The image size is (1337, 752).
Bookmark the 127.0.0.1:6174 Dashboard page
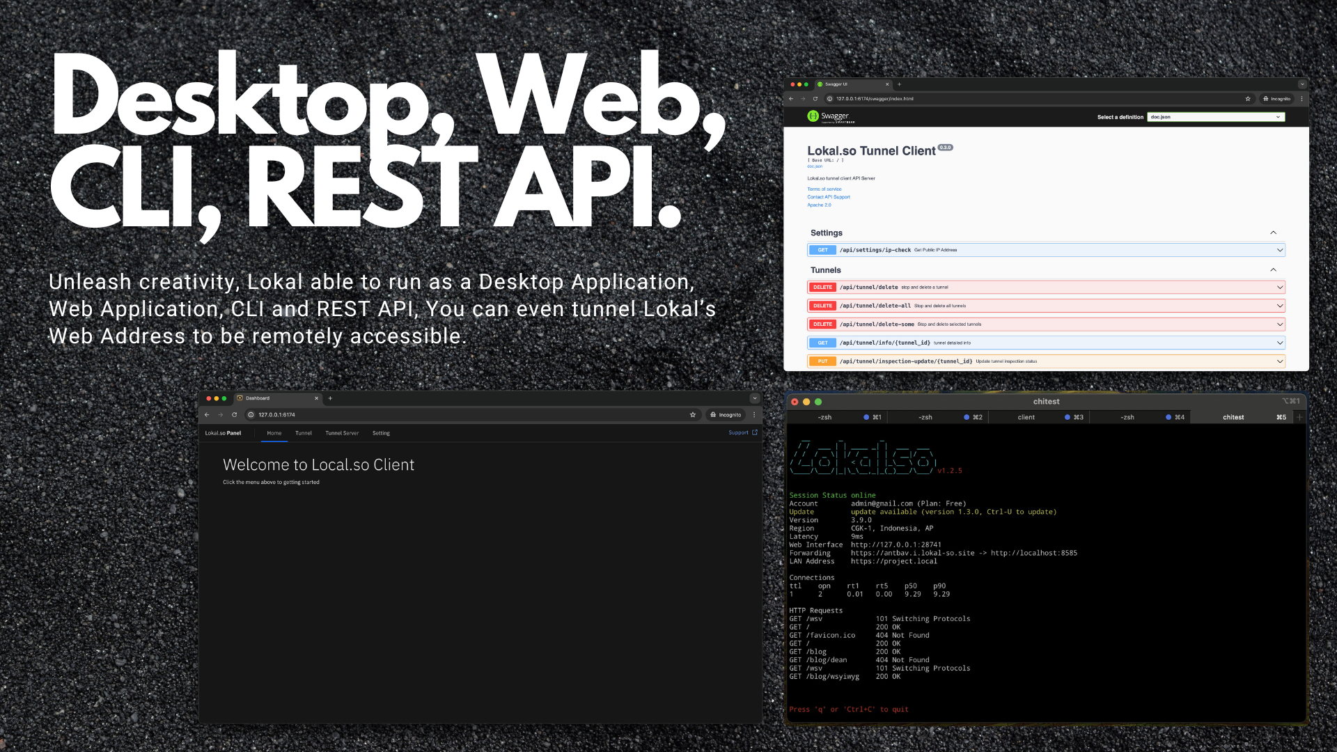(x=693, y=415)
